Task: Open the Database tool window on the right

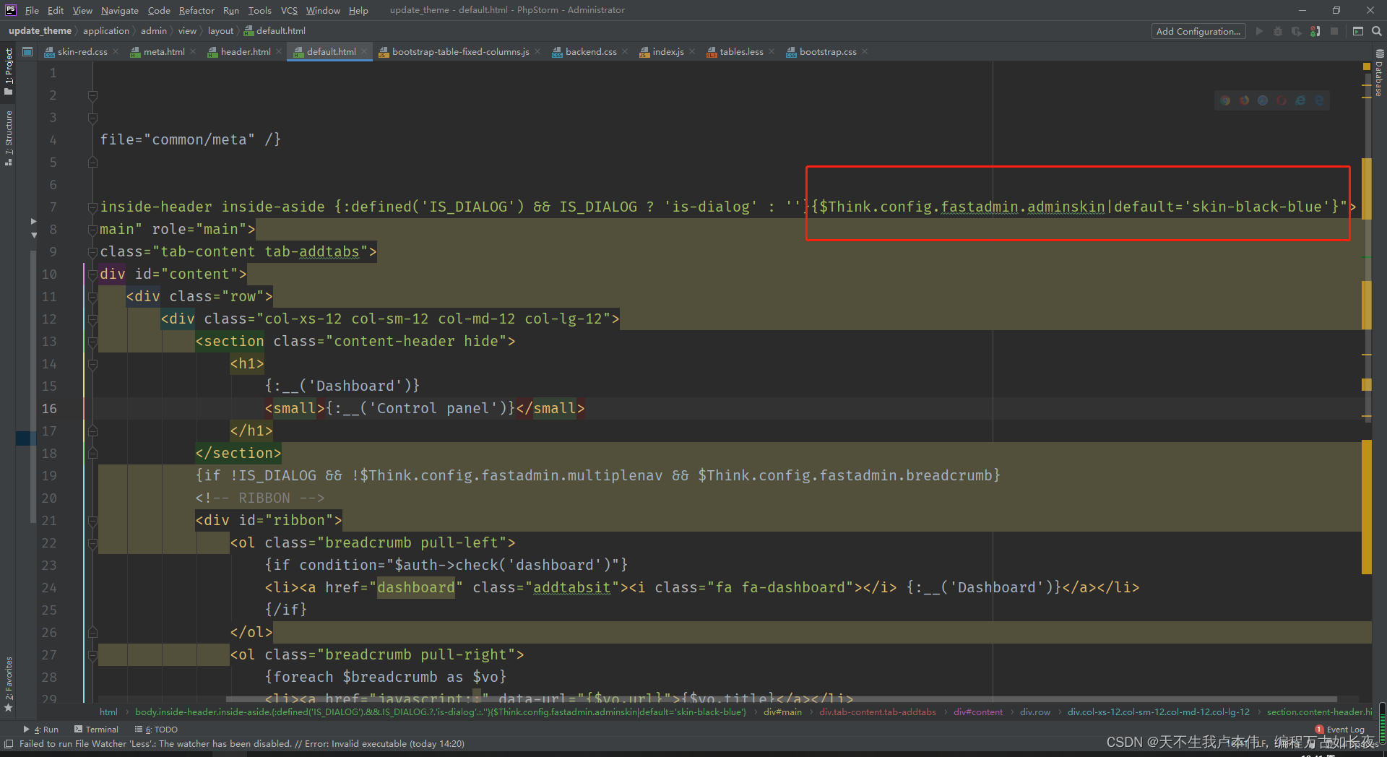Action: click(x=1378, y=79)
